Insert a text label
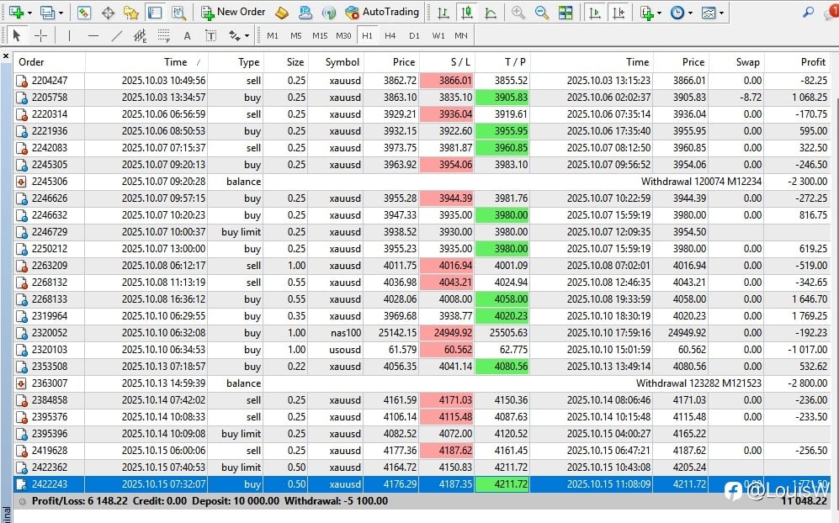The height and width of the screenshot is (523, 839). (211, 36)
